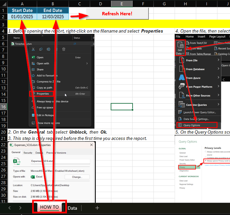Select column B header
Viewport: 230px width, 215px height.
(x=53, y=4)
